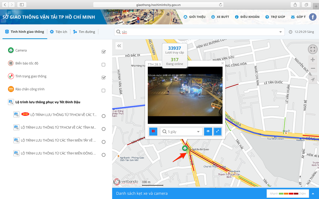Switch to Tìm đường tab
The image size is (319, 199).
point(84,32)
